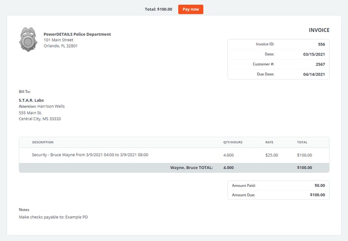Viewport: 348px width, 241px height.
Task: Click the due date 04/14/2021
Action: click(x=314, y=75)
